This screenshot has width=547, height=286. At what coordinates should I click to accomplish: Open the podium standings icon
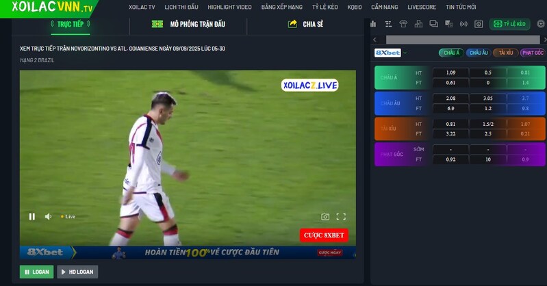click(418, 24)
